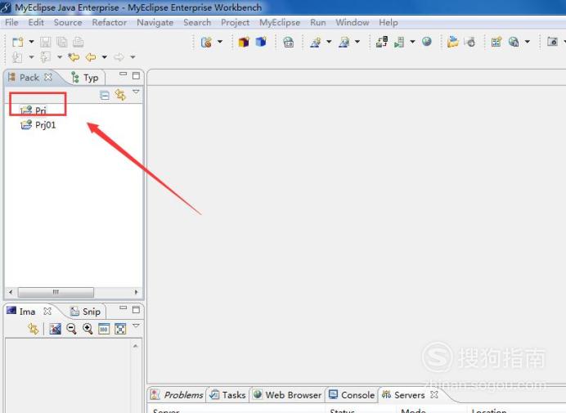Open the File menu

[11, 22]
